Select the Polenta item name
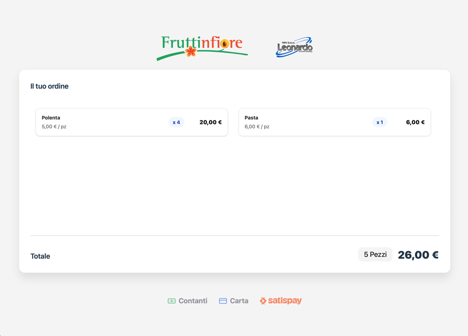This screenshot has height=336, width=468. (x=51, y=118)
